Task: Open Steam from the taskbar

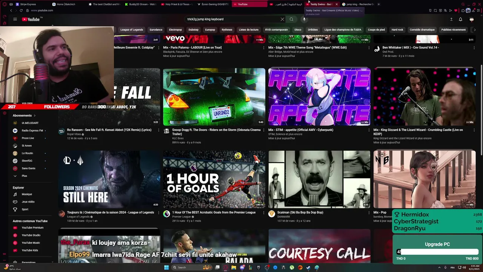Action: 308,267
